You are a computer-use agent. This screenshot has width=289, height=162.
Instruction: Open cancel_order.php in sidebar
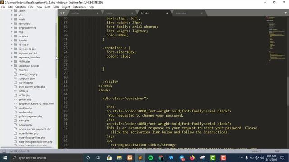pyautogui.click(x=28, y=74)
